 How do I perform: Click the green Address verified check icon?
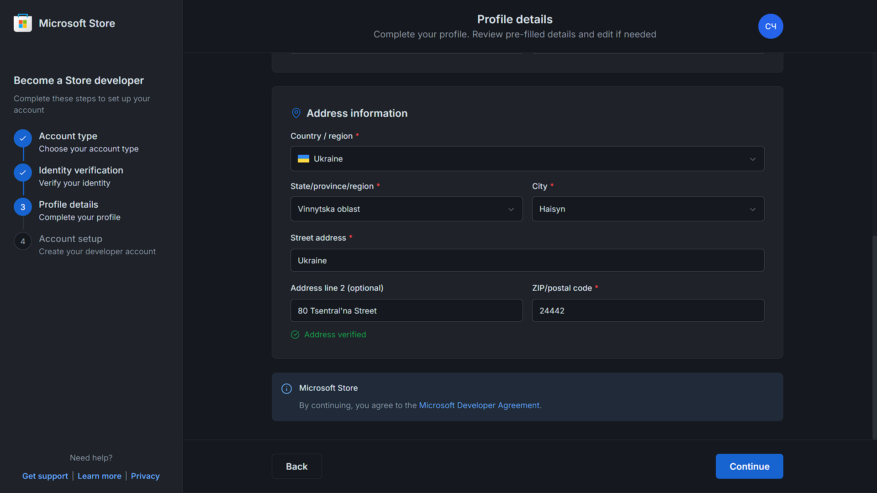point(295,335)
